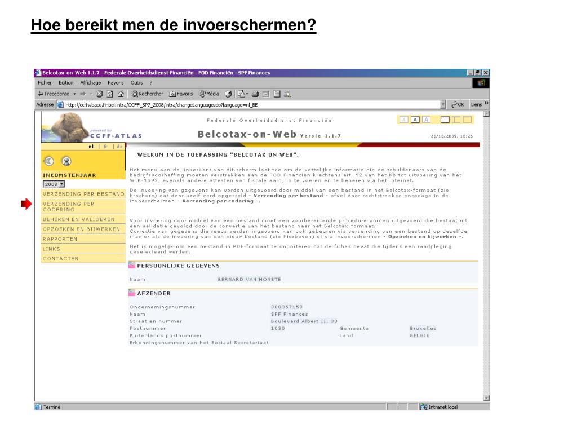Click the last toolbar icon after notepad
577x433 pixels.
[287, 94]
